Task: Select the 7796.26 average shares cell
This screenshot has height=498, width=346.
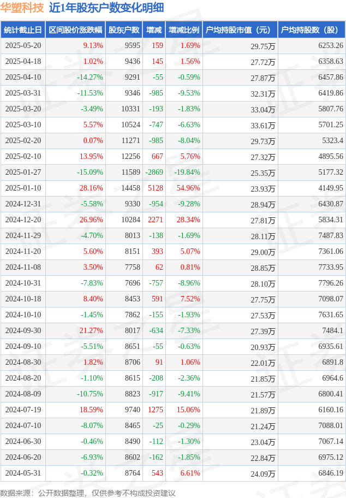Action: tap(330, 283)
